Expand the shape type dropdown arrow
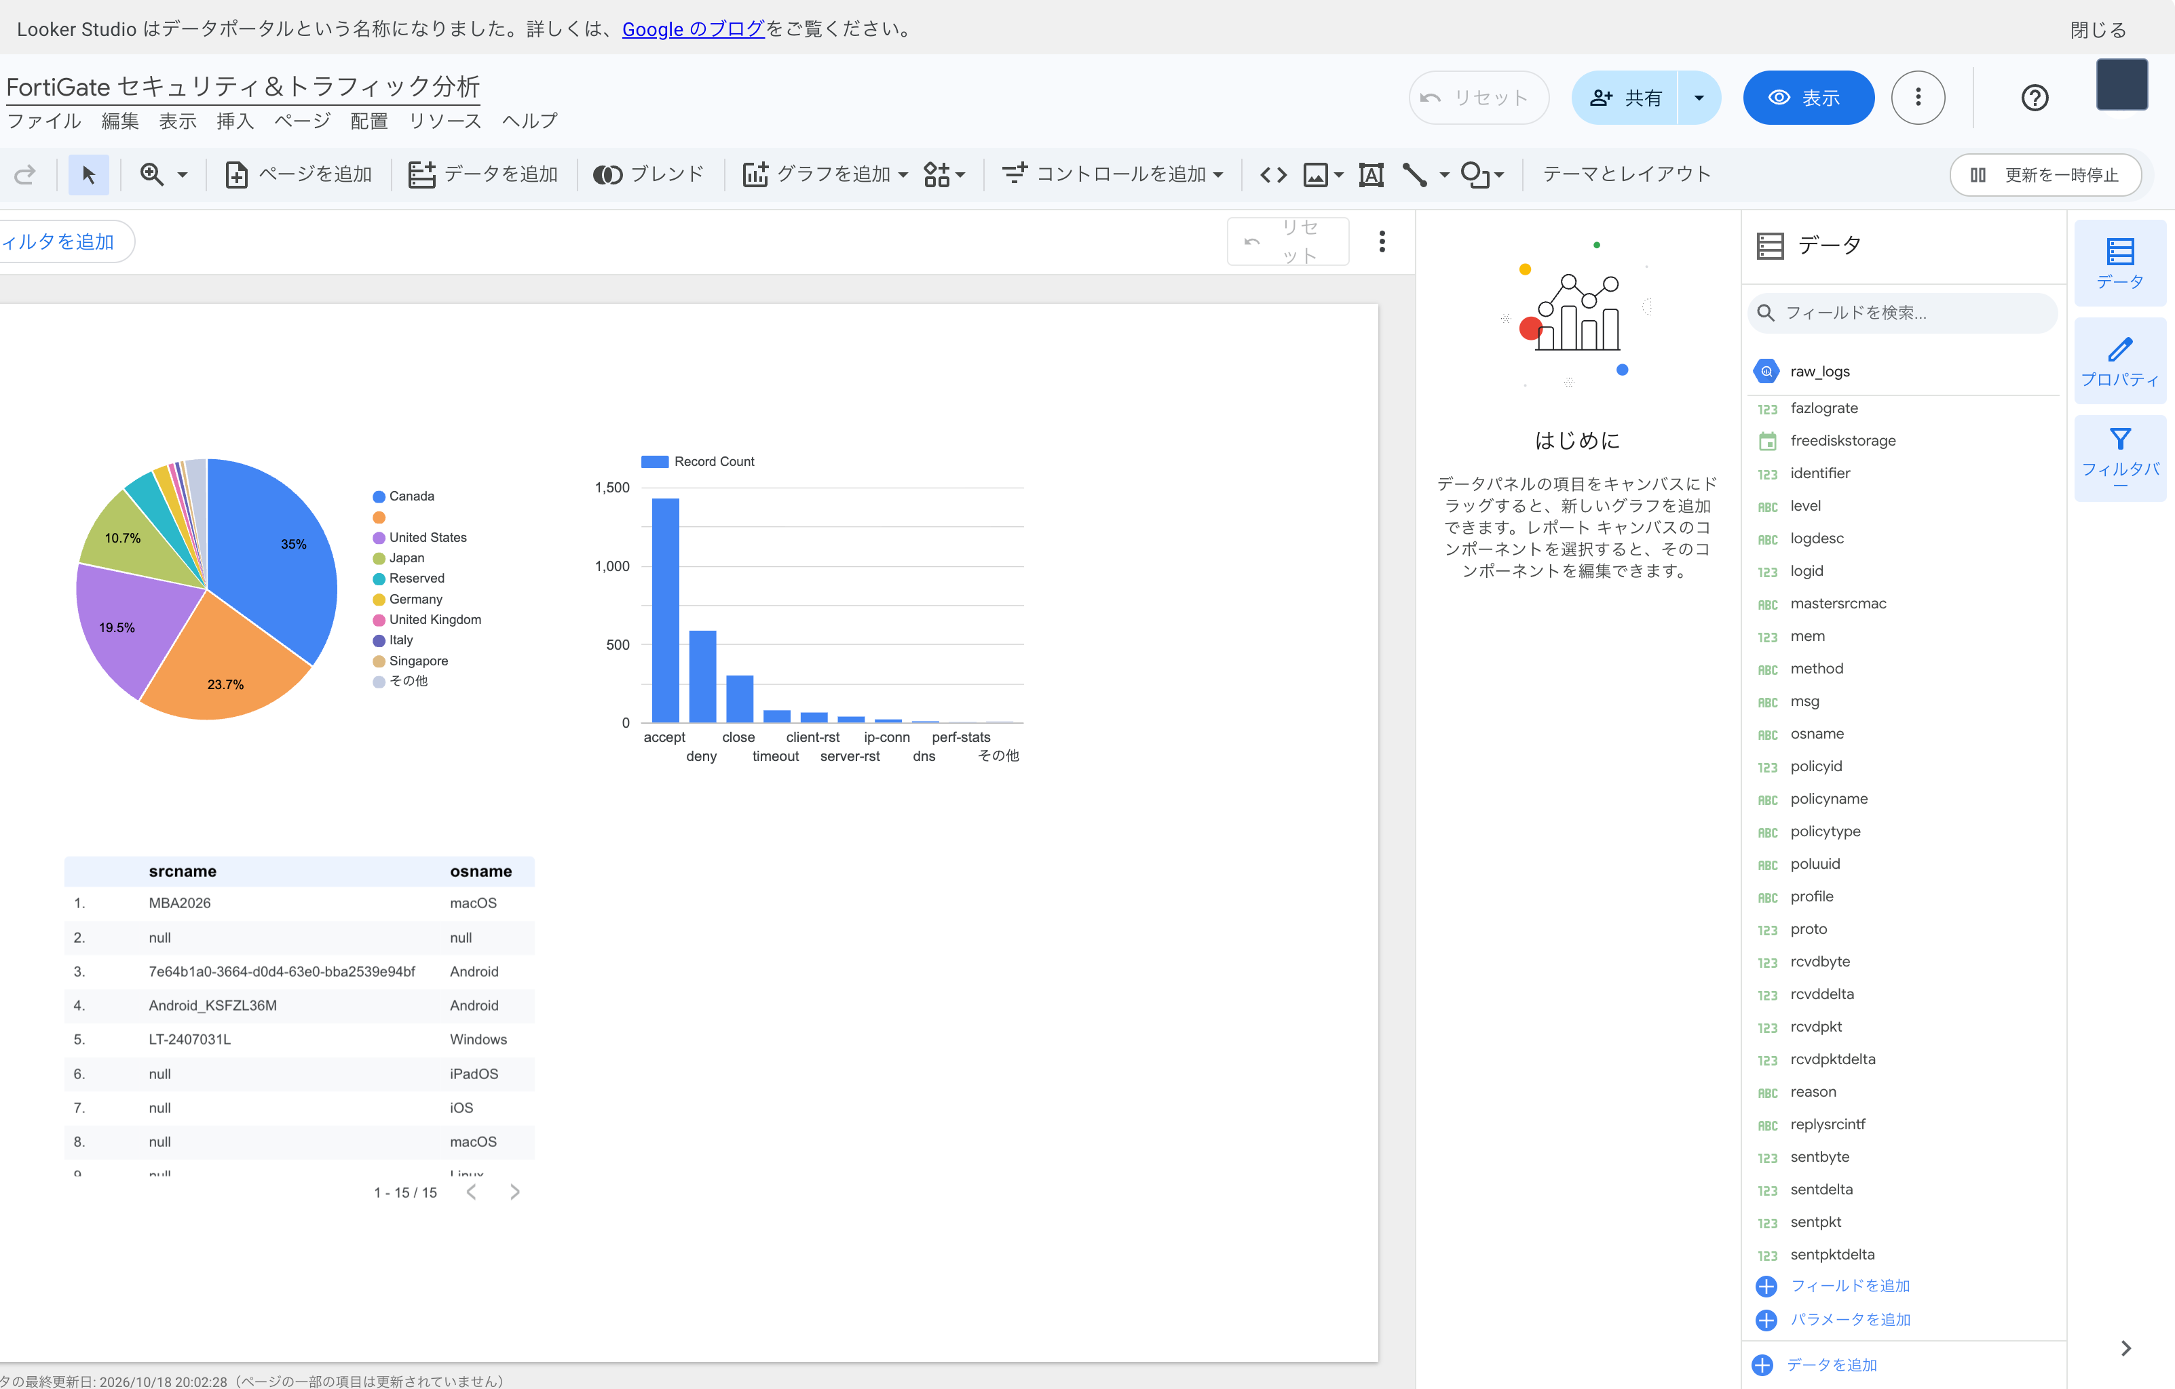This screenshot has height=1389, width=2175. click(1499, 175)
